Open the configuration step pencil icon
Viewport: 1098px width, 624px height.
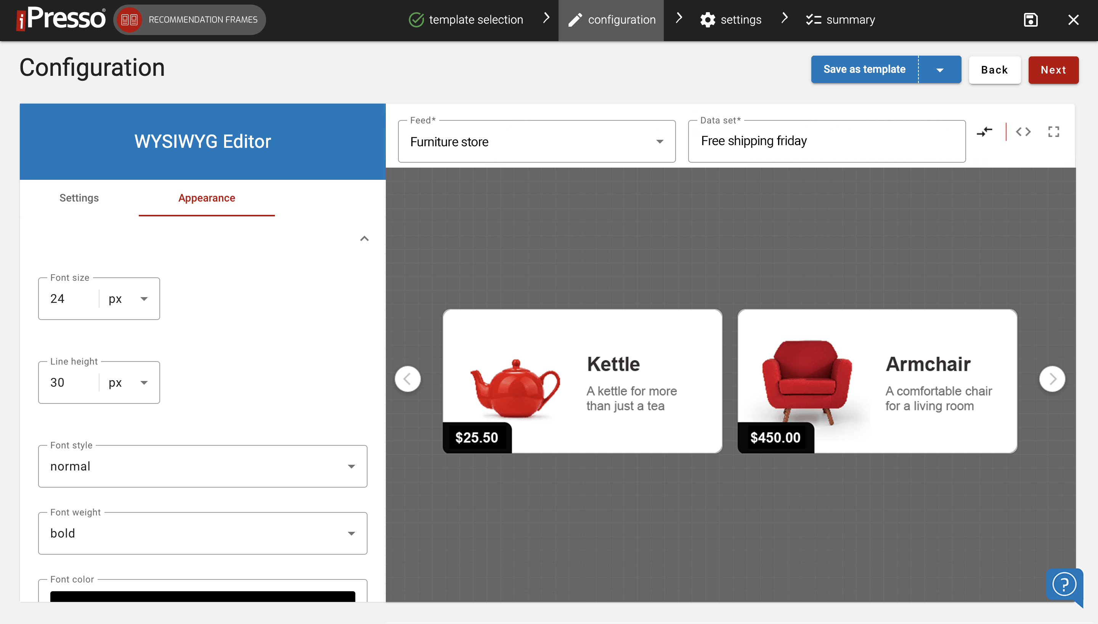575,19
